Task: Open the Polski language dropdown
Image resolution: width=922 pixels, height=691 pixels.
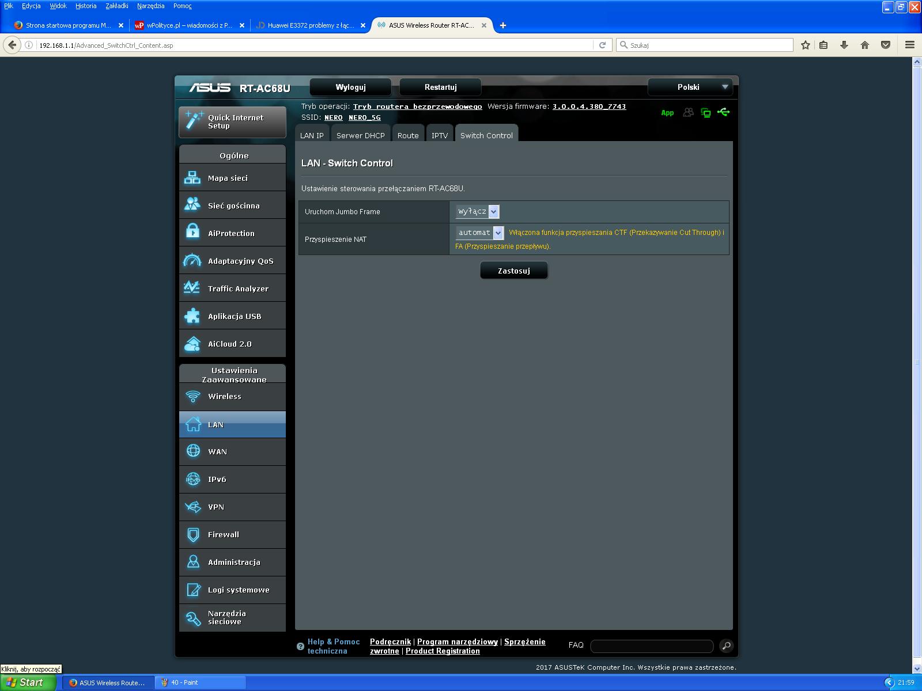Action: [x=690, y=87]
